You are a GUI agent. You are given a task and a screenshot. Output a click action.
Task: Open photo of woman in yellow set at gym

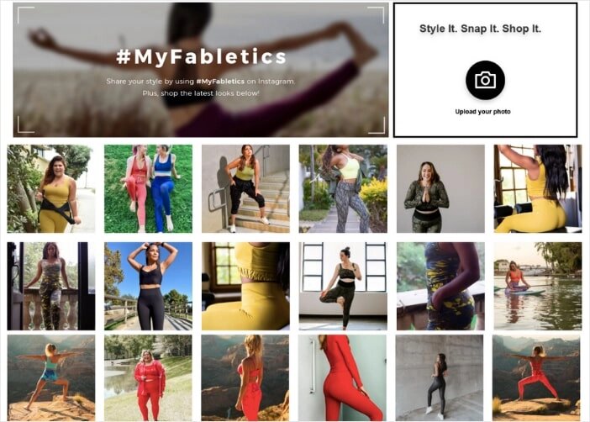[x=538, y=188]
